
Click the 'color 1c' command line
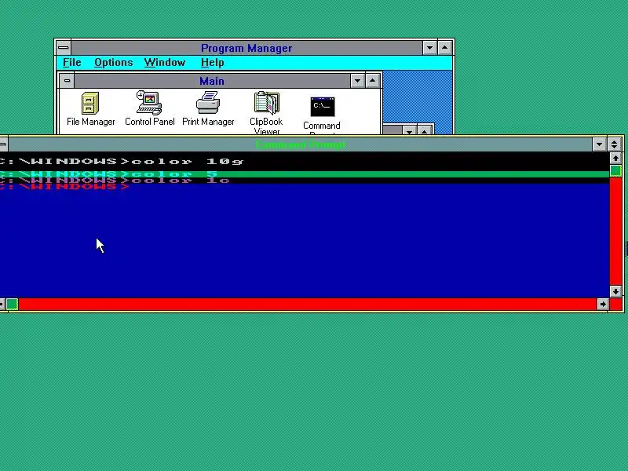pyautogui.click(x=115, y=181)
